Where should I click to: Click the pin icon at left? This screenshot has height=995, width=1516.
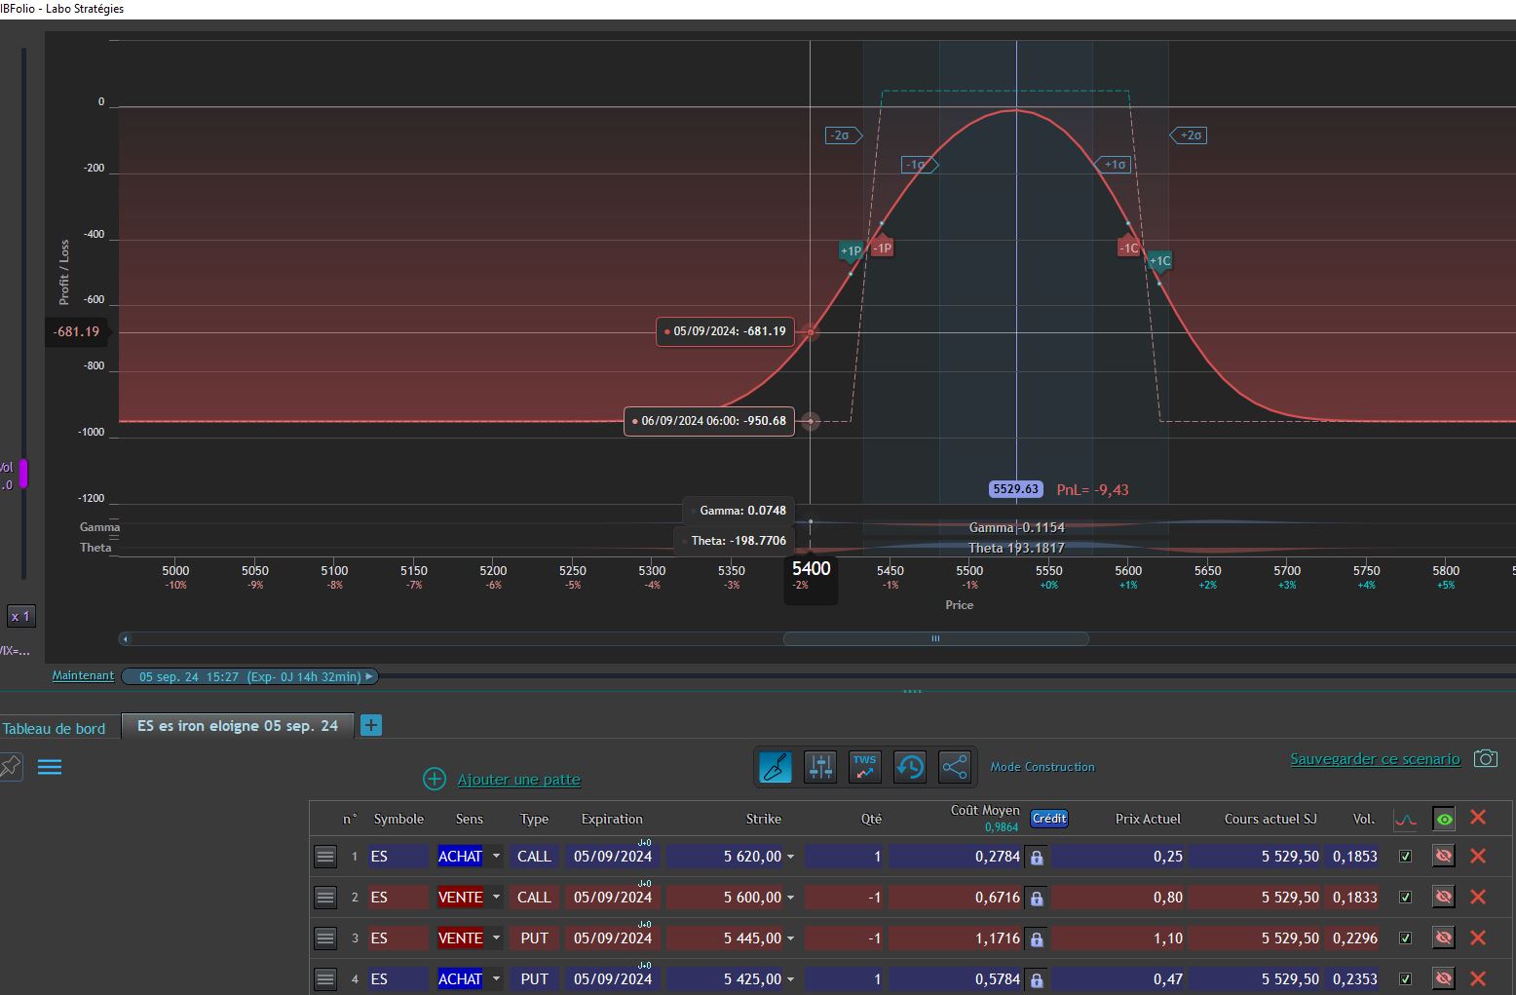pyautogui.click(x=11, y=766)
